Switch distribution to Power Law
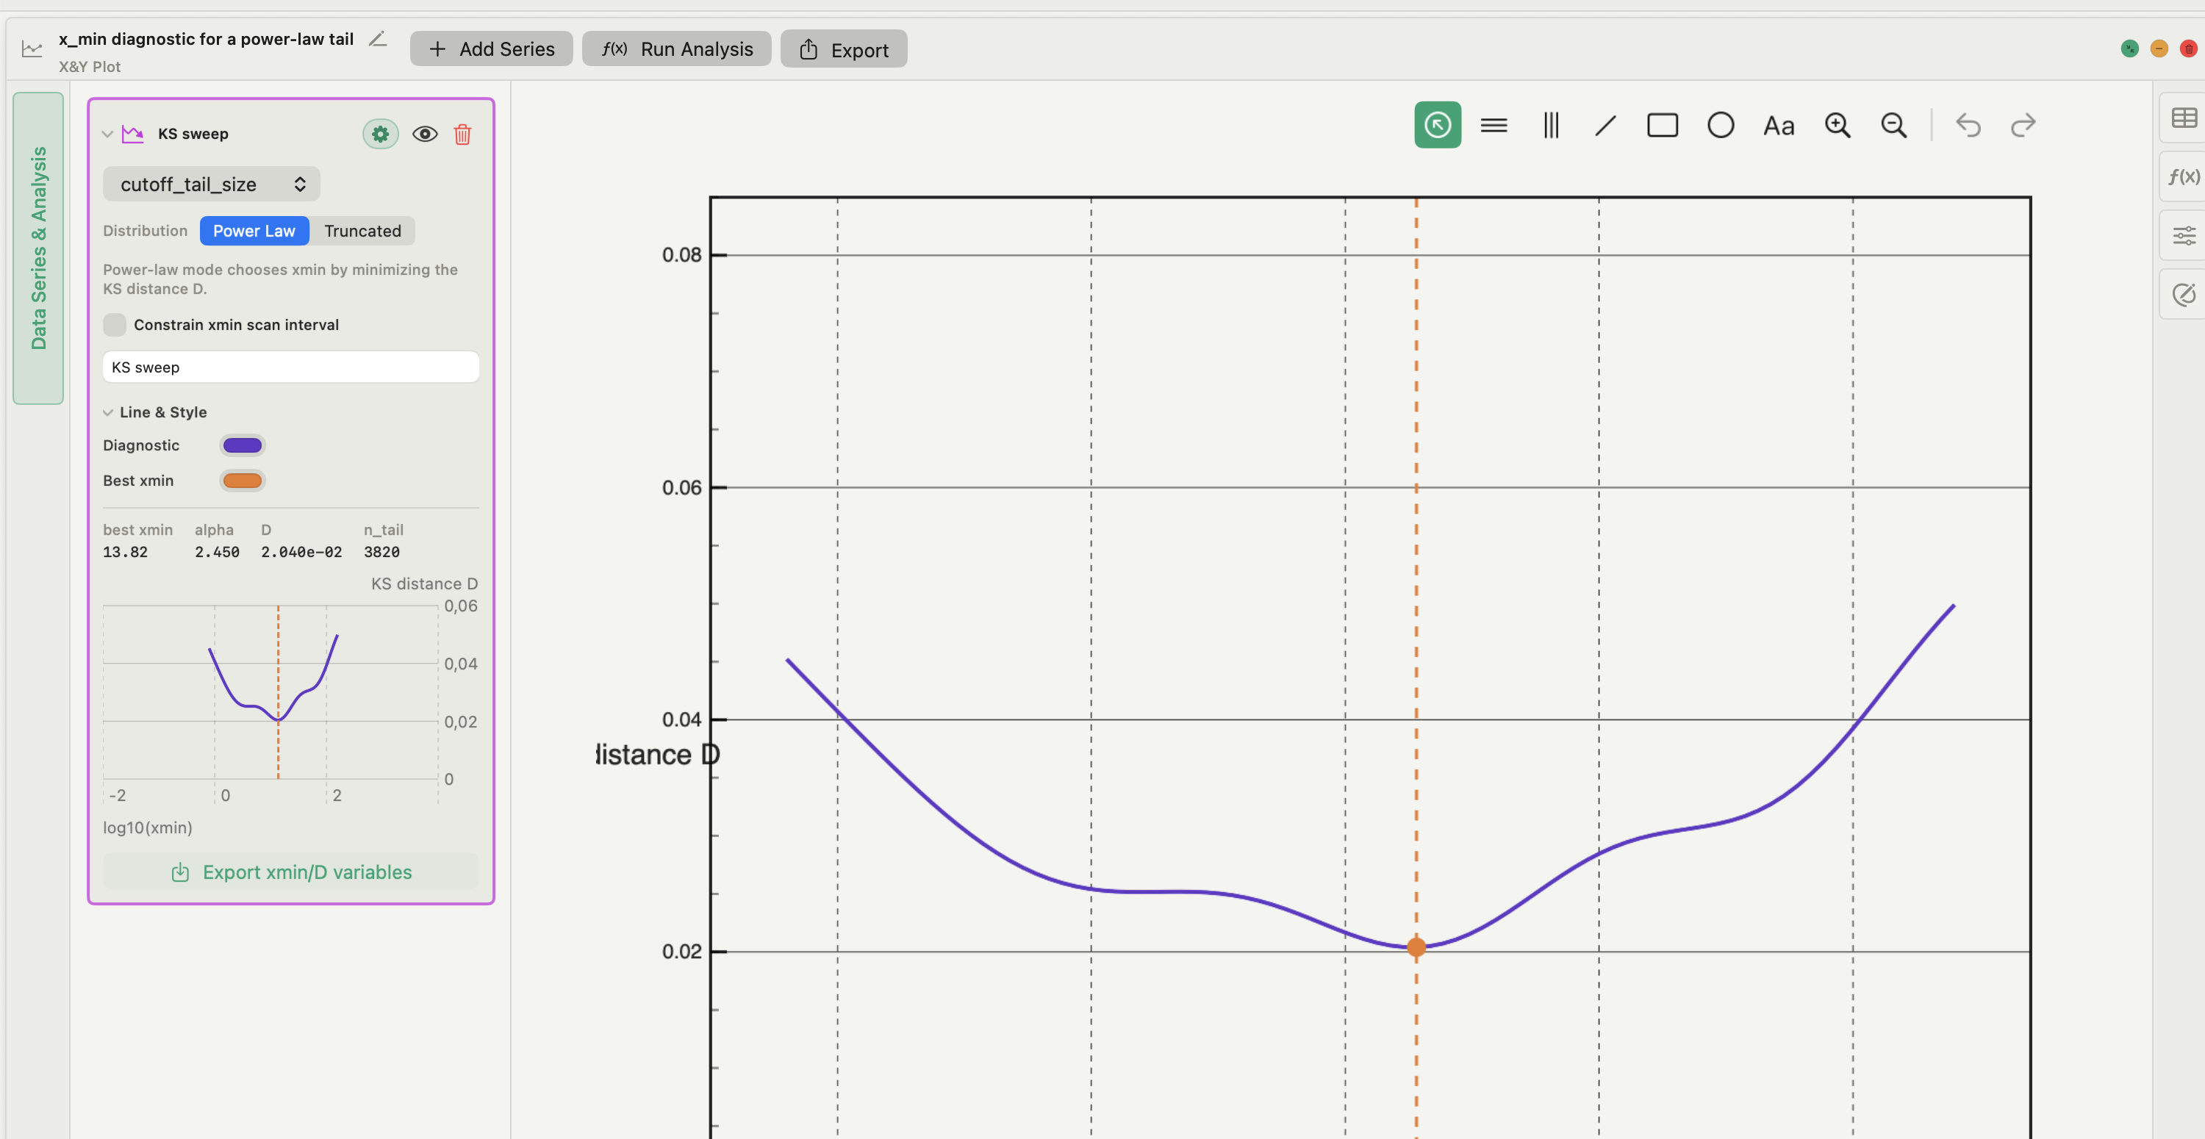 tap(254, 230)
